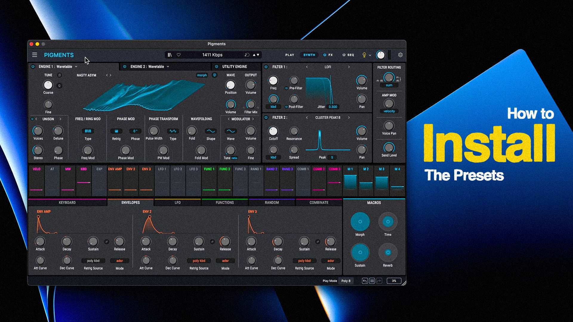Click the Filter 2 Cluster Peak display

coord(328,140)
